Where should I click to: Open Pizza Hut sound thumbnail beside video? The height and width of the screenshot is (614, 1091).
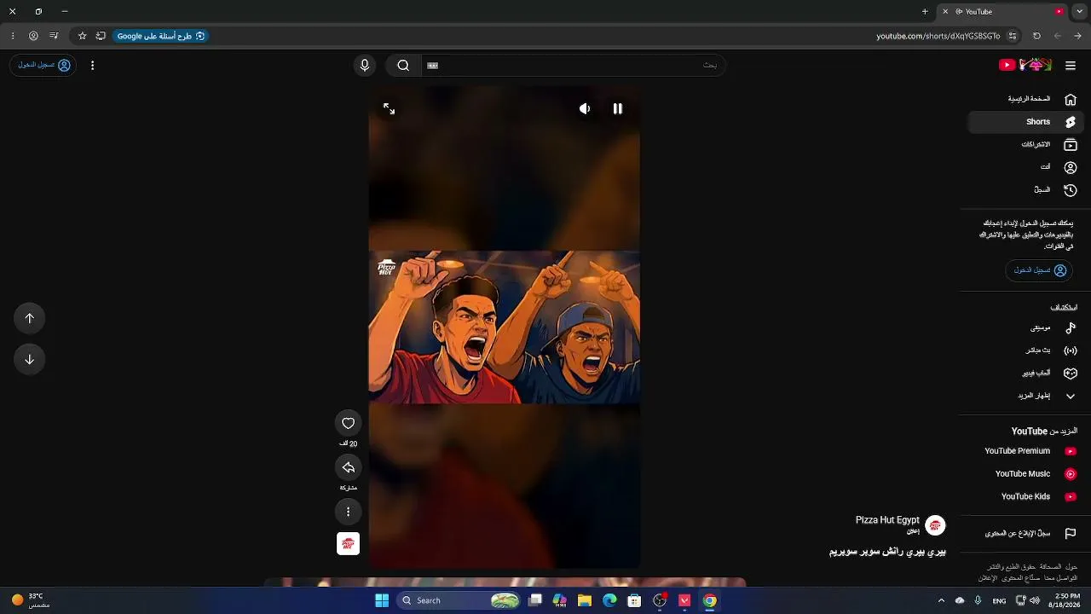348,544
